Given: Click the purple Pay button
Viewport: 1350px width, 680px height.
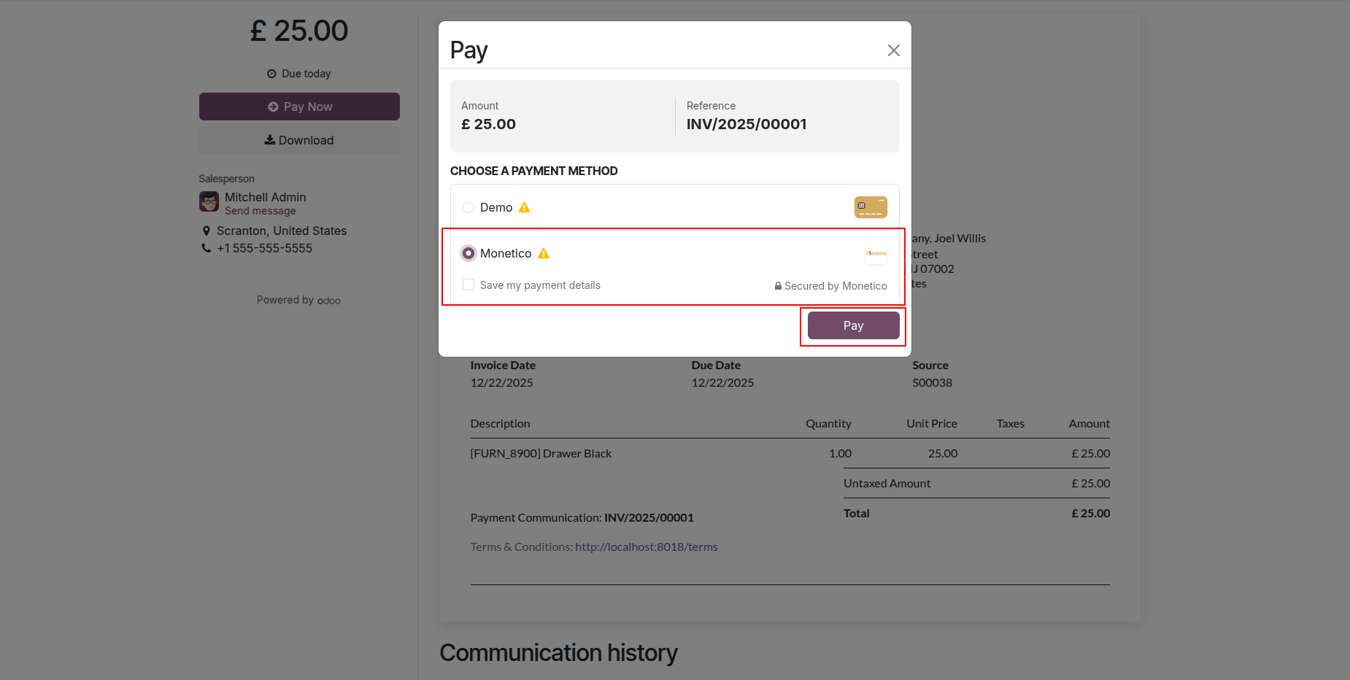Looking at the screenshot, I should point(853,325).
